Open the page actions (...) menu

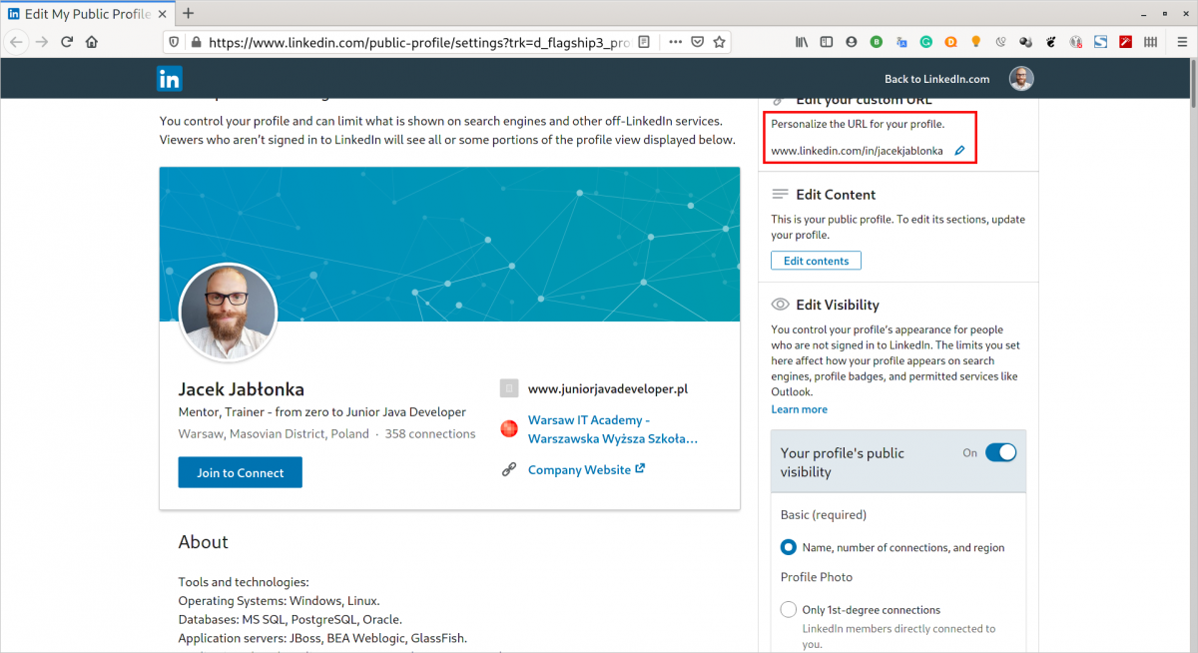675,42
